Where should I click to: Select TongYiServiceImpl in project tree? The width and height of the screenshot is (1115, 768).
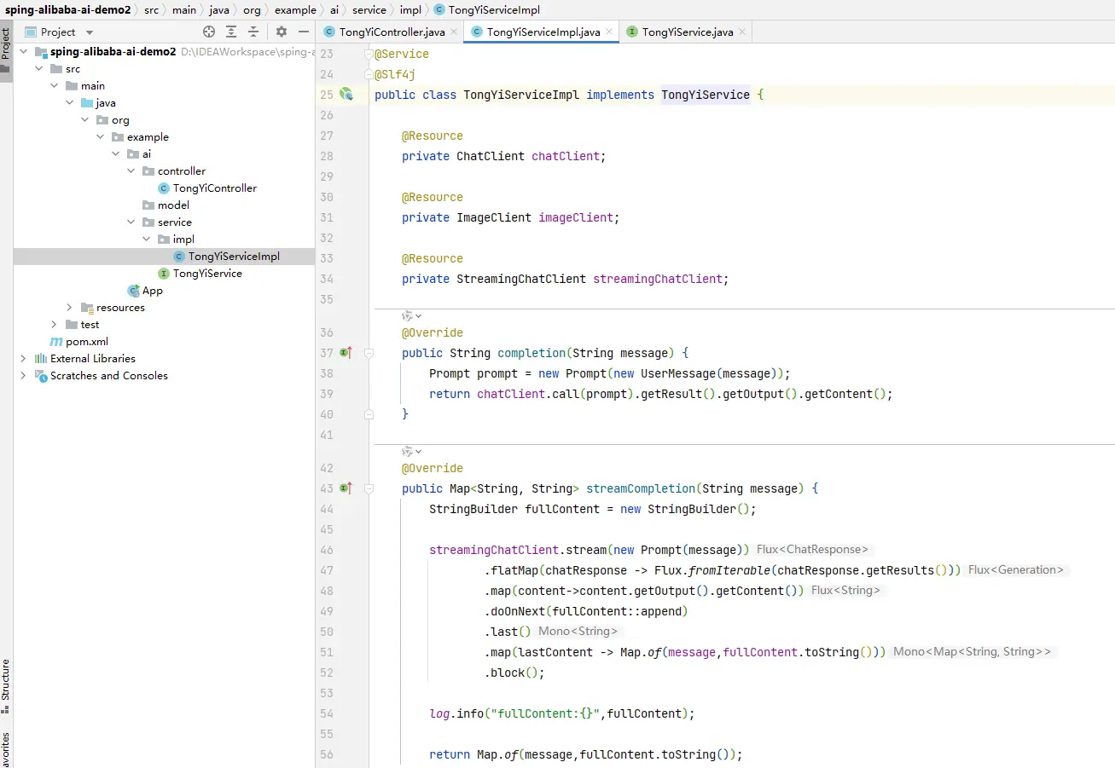(x=234, y=257)
